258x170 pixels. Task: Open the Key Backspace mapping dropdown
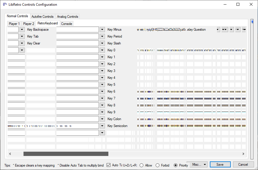click(22, 29)
